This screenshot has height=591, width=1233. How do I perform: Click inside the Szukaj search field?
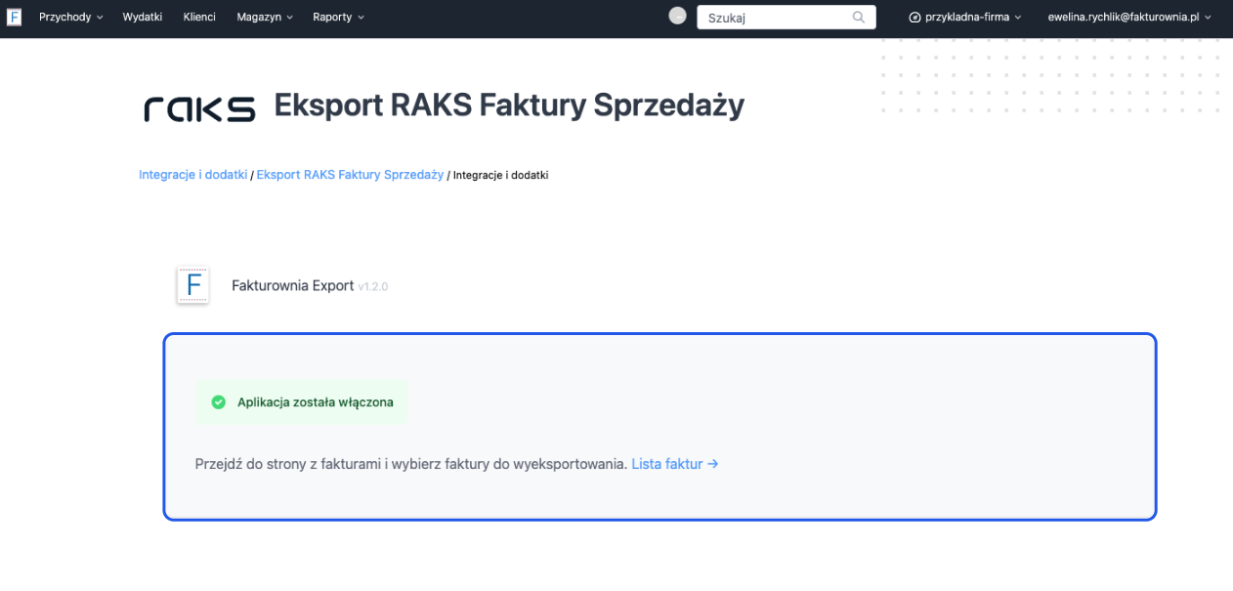click(772, 17)
